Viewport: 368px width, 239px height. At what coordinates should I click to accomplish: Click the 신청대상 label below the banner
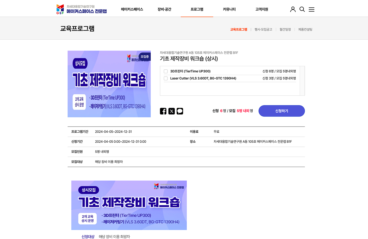[88, 237]
